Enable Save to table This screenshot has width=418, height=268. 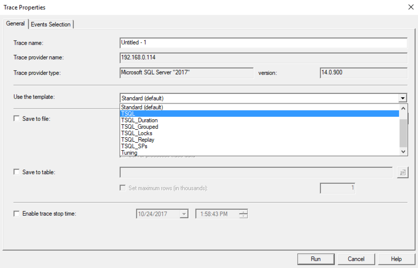(16, 172)
